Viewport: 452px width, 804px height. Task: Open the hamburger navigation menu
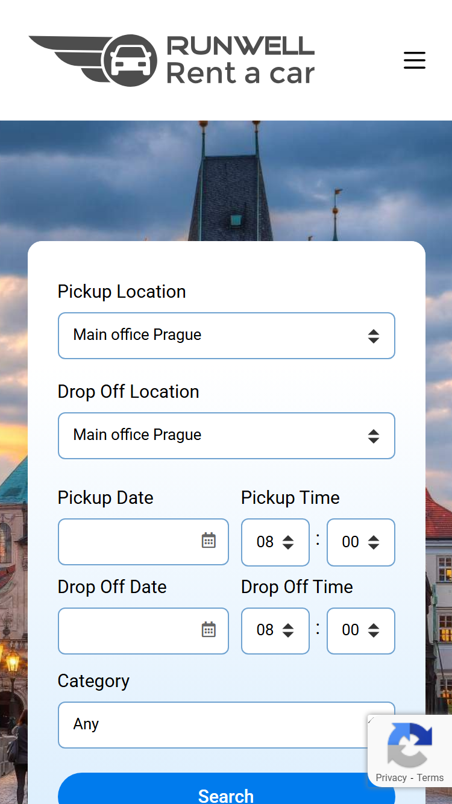point(415,60)
